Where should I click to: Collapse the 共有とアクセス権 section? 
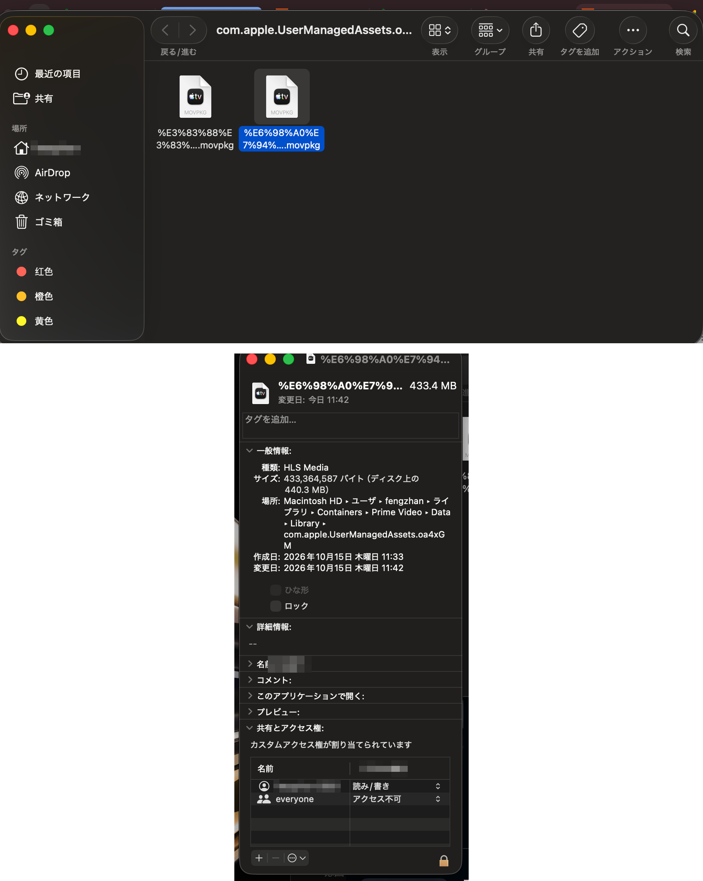[x=249, y=728]
